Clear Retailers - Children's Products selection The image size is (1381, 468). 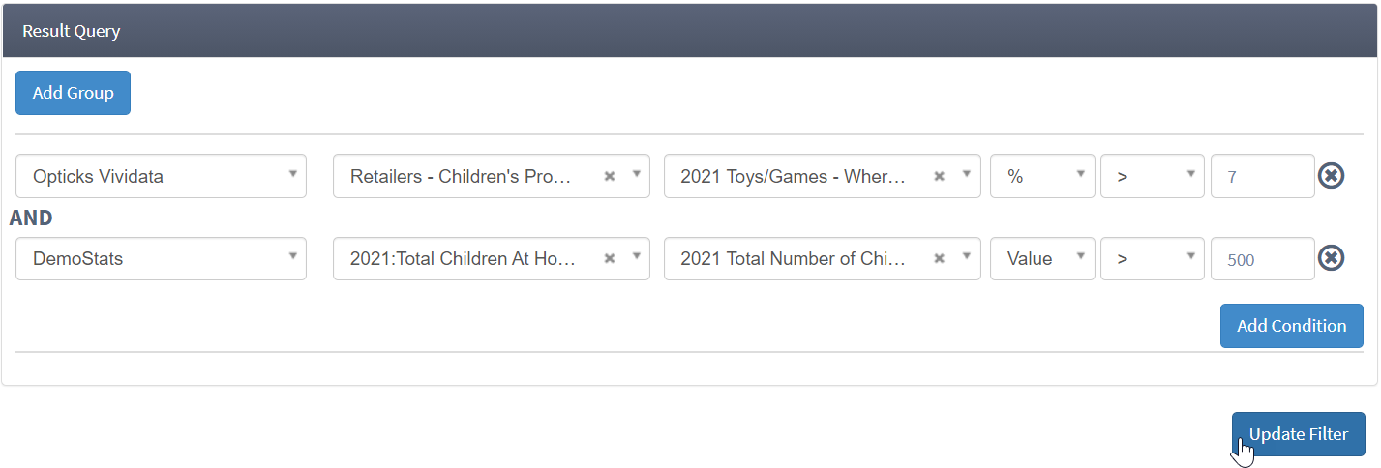610,177
